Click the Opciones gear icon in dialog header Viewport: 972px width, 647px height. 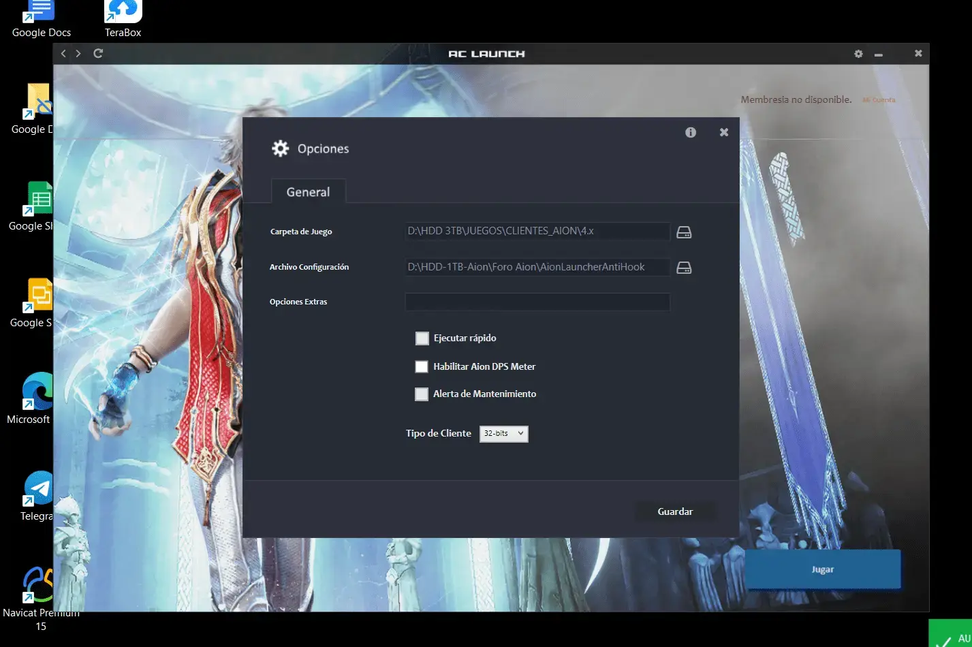click(x=280, y=148)
